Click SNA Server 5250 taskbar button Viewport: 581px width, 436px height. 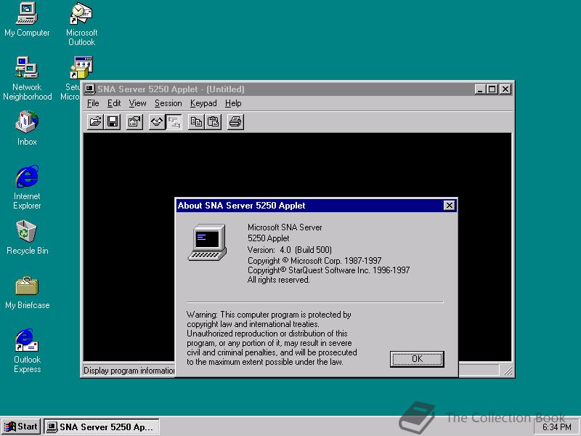[x=102, y=427]
